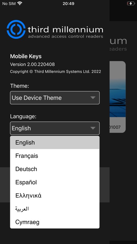137x244 pixels.
Task: Select English in the language list
Action: pos(55,142)
